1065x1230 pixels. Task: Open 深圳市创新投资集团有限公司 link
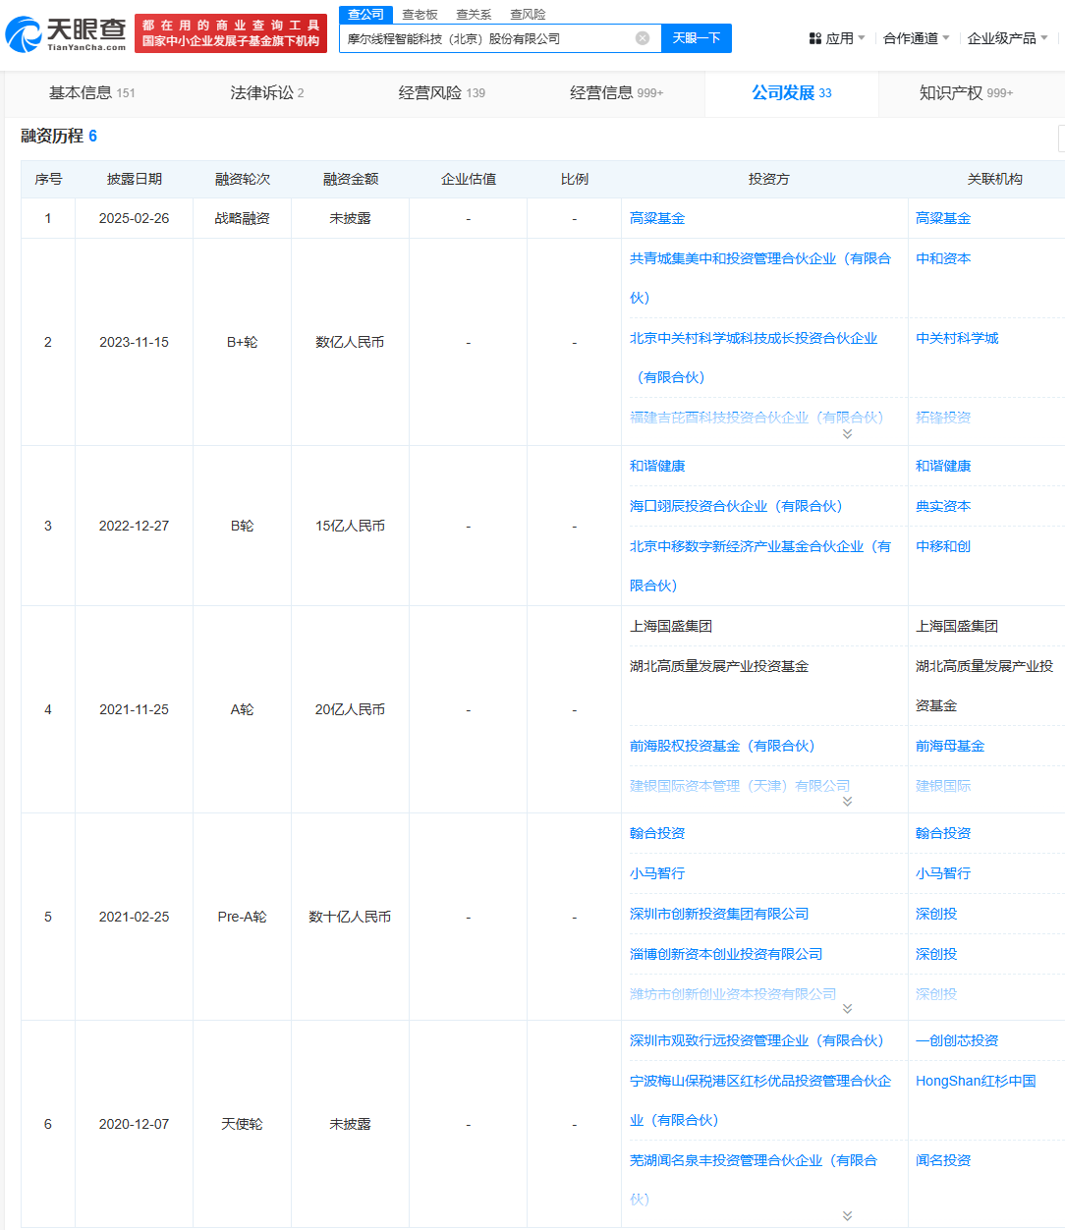(x=719, y=914)
